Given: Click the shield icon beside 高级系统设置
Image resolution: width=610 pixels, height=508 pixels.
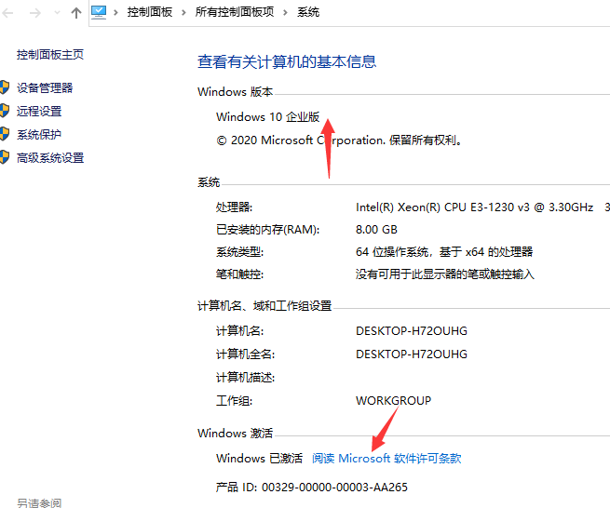Looking at the screenshot, I should [5, 158].
